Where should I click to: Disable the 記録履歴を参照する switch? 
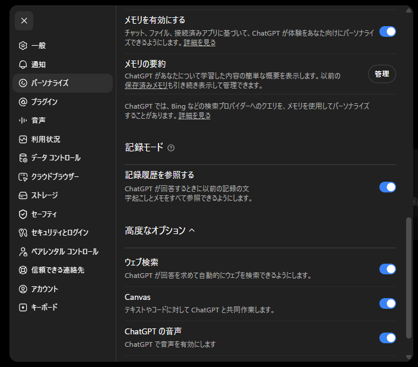click(x=387, y=187)
